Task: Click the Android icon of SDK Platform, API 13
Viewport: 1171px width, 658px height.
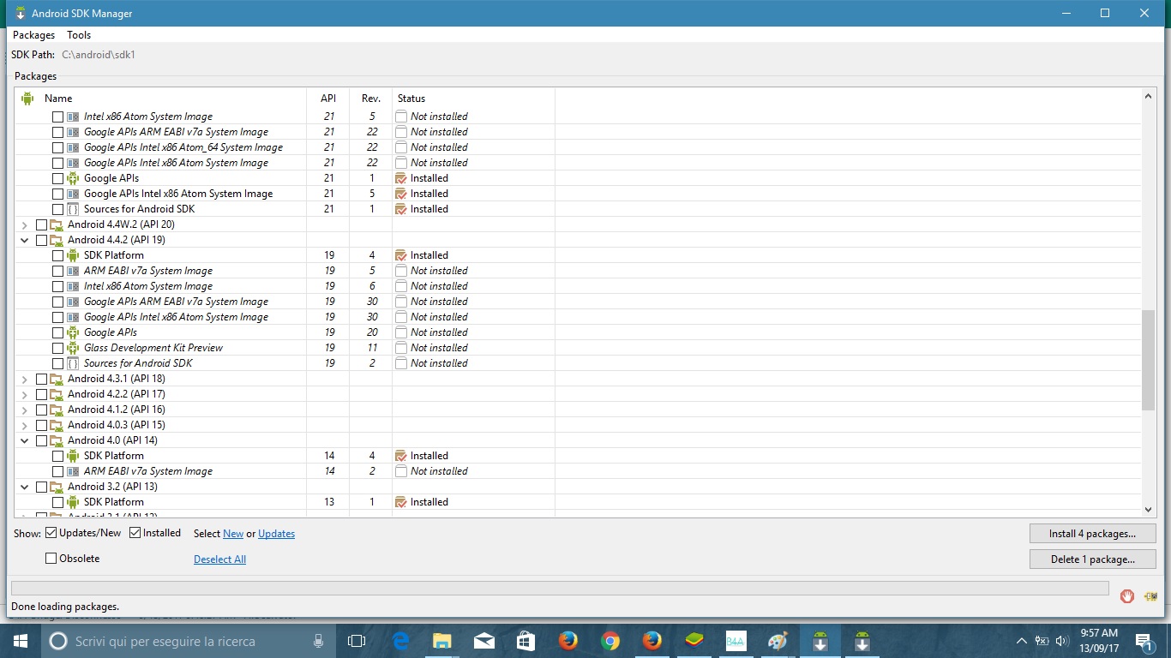Action: [x=73, y=502]
